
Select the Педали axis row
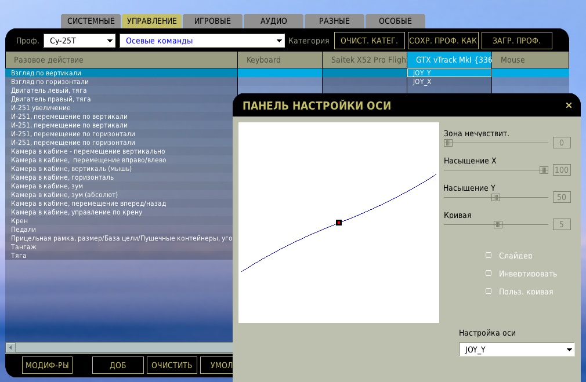[x=120, y=230]
